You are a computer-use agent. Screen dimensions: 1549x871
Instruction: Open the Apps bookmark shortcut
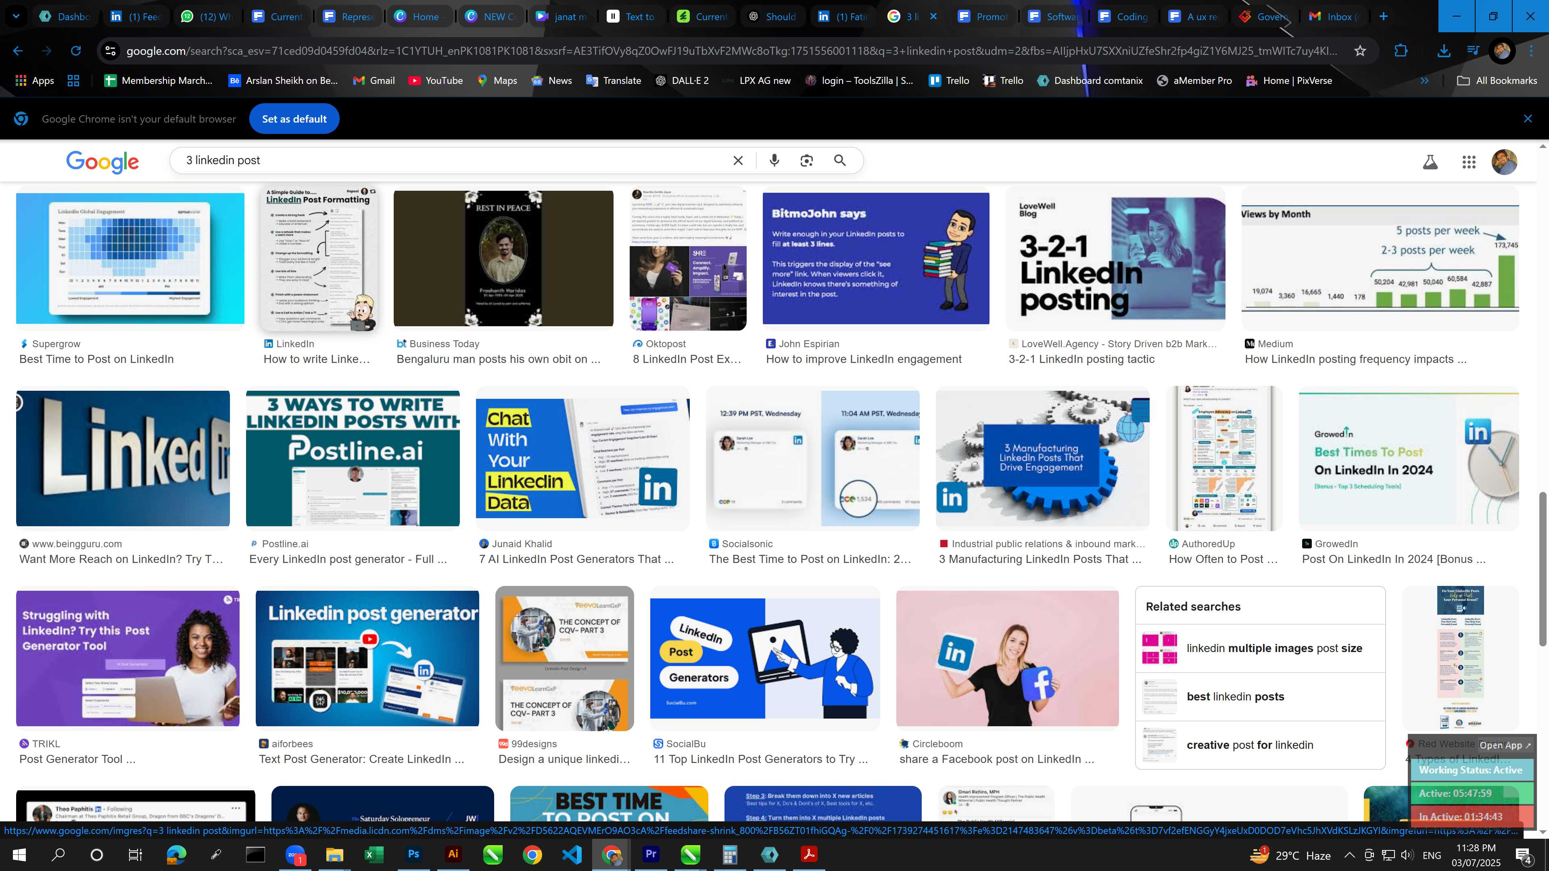(x=34, y=81)
